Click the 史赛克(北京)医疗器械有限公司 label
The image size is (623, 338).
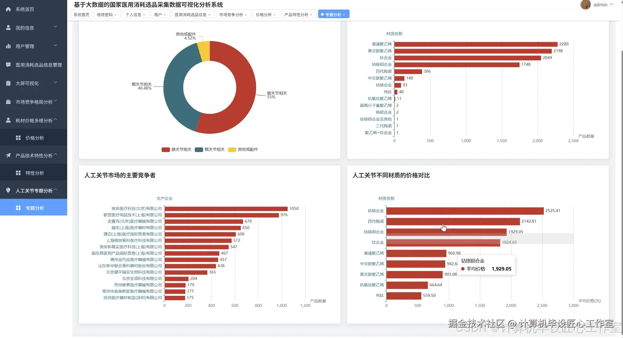coord(135,221)
